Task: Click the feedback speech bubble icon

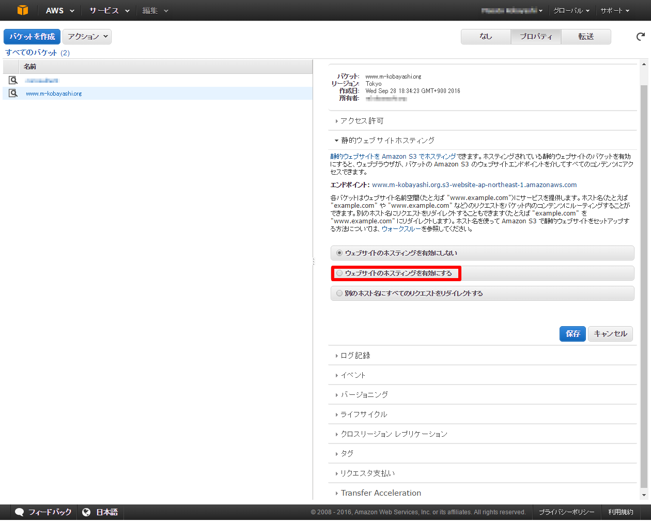Action: click(x=20, y=512)
